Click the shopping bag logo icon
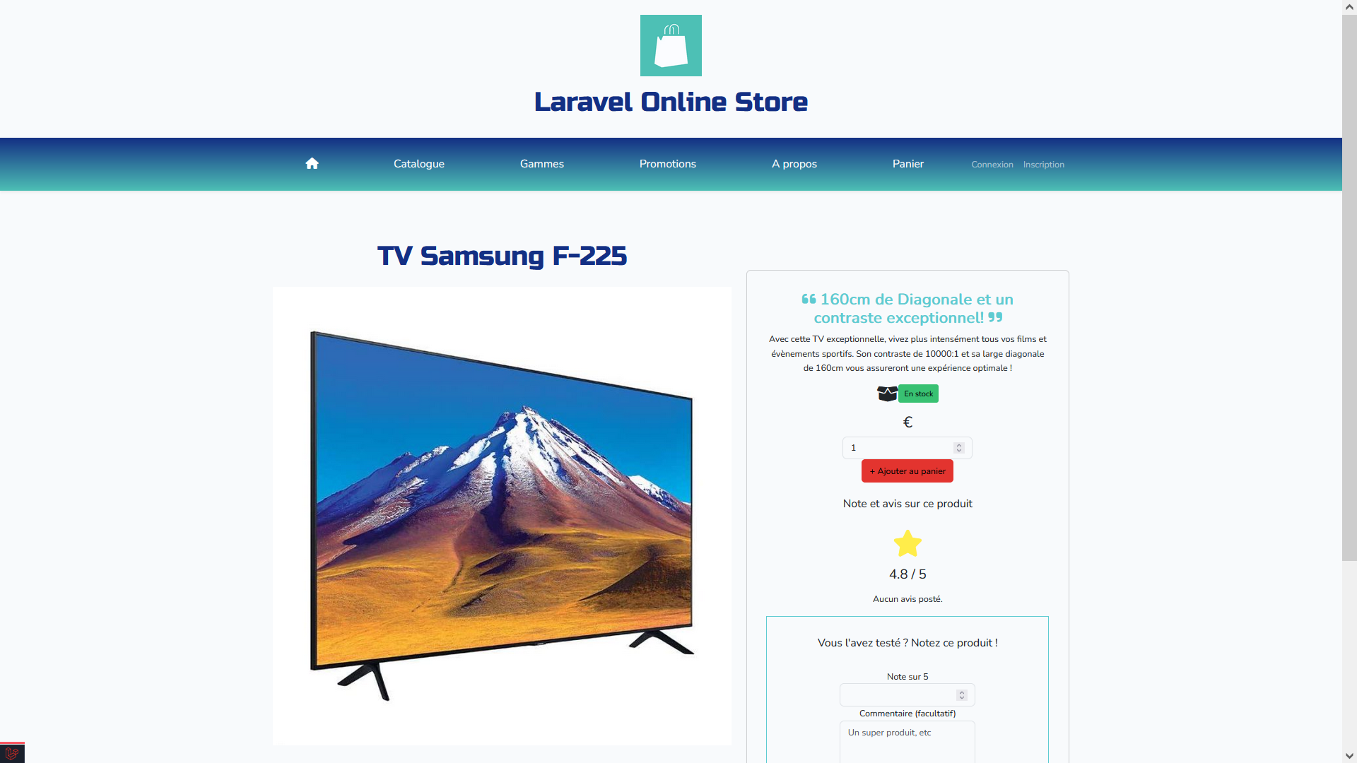Screen dimensions: 1357x763 (671, 45)
